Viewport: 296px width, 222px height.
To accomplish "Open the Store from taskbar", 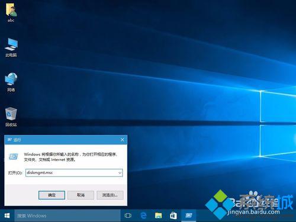I will [173, 215].
